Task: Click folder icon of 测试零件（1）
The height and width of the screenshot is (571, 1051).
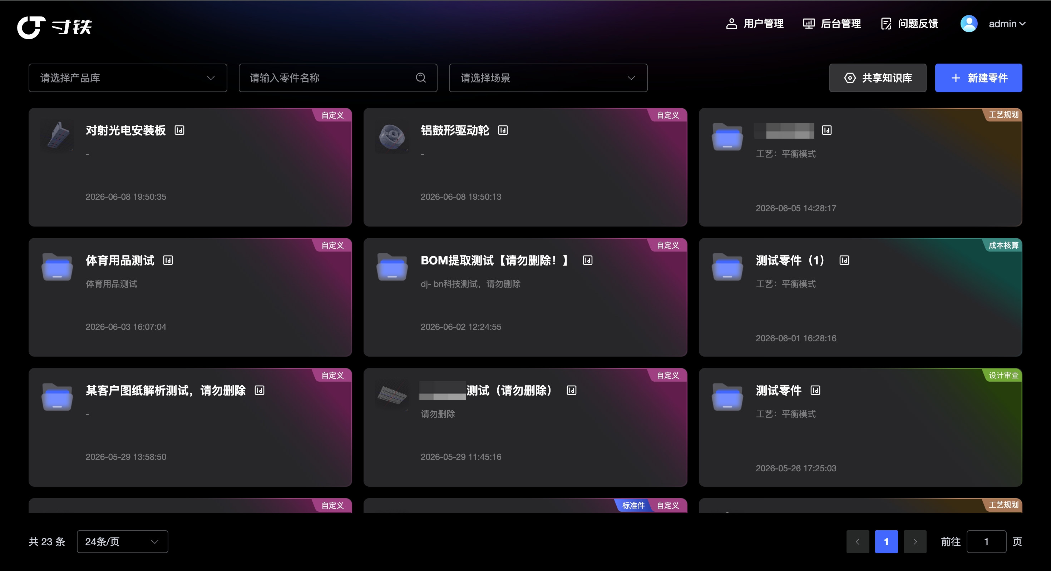Action: [x=727, y=267]
